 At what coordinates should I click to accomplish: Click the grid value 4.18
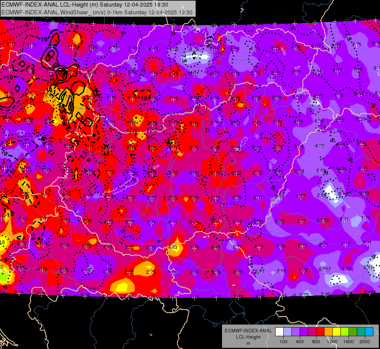(x=338, y=95)
